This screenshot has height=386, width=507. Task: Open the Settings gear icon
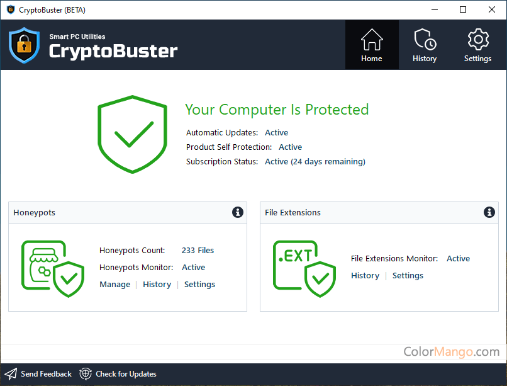click(x=478, y=40)
